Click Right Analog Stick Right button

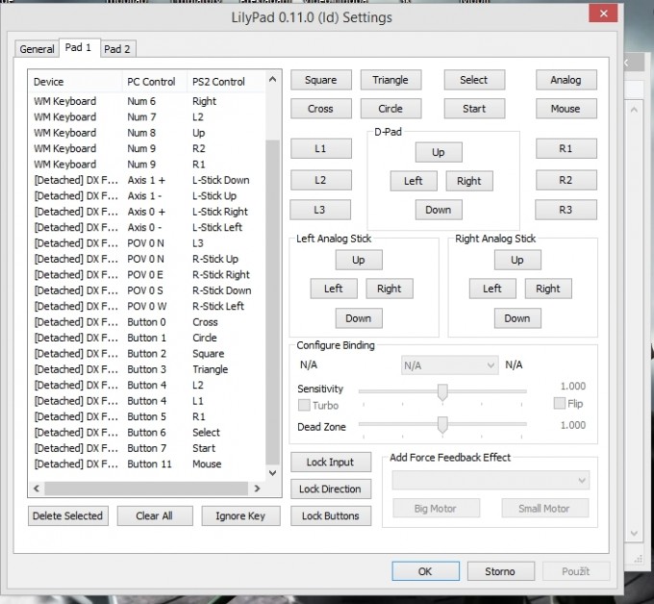[x=548, y=289]
